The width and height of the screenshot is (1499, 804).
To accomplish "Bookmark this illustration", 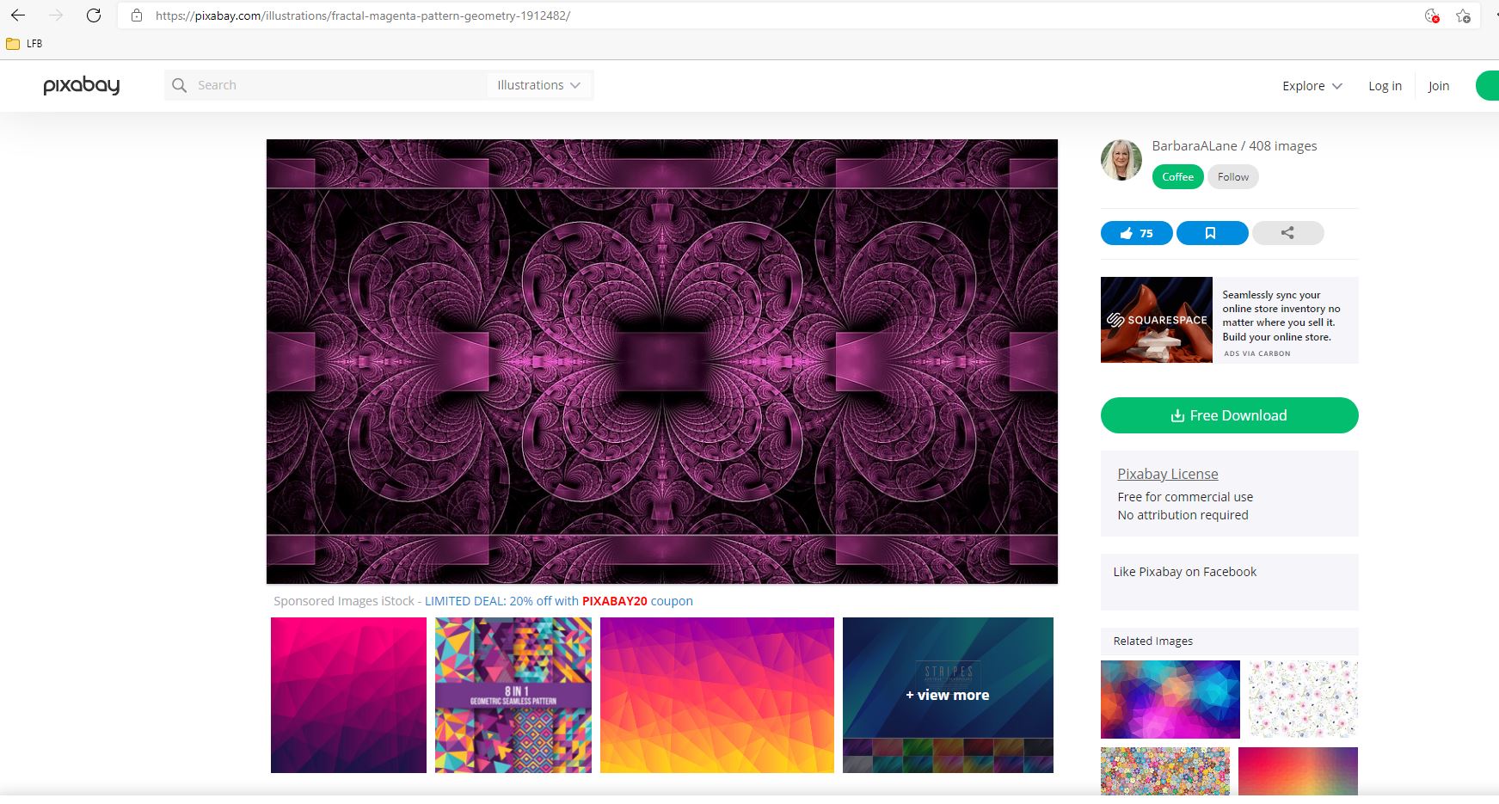I will [x=1212, y=233].
